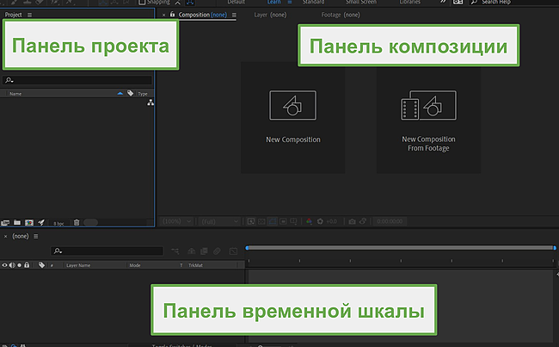559x347 pixels.
Task: Create a new folder in Project panel
Action: pyautogui.click(x=16, y=222)
